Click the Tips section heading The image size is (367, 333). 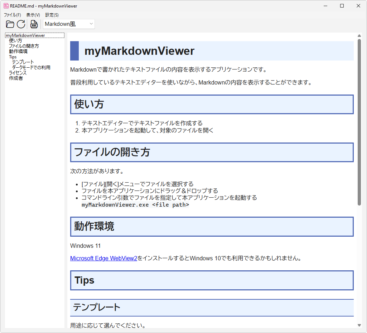pyautogui.click(x=212, y=280)
